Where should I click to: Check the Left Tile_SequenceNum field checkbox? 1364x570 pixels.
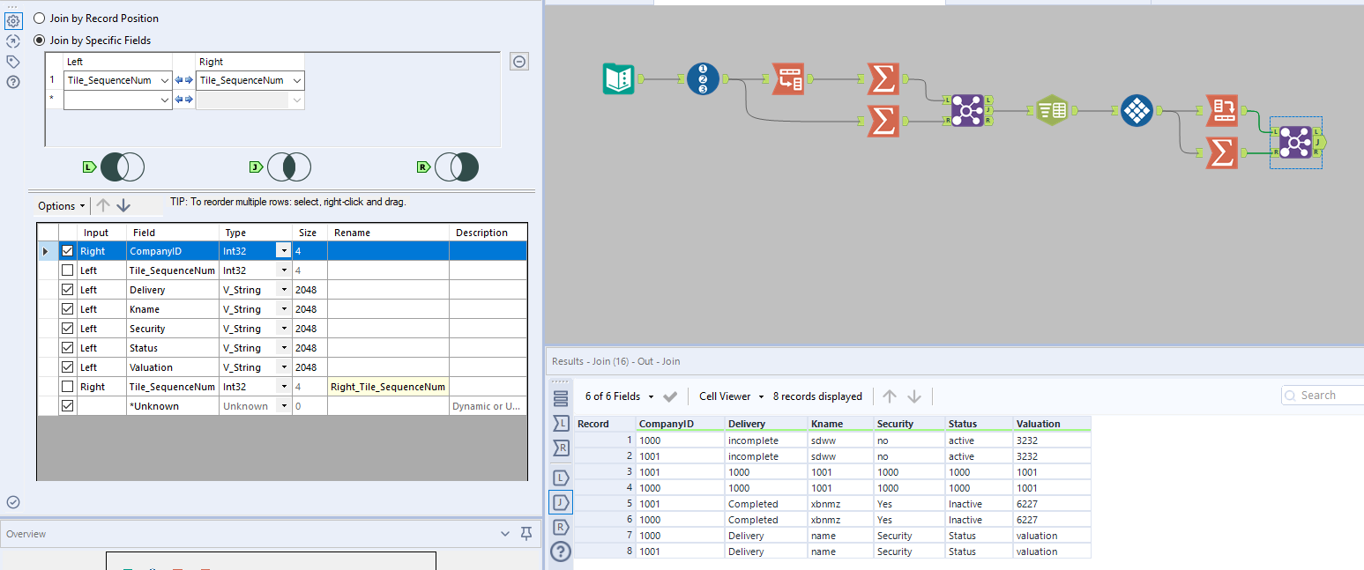(67, 270)
